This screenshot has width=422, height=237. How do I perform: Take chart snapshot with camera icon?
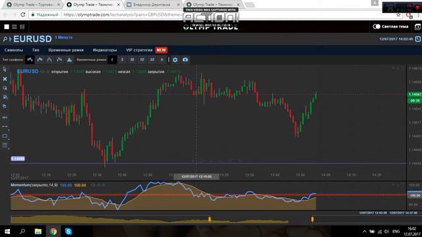185,60
